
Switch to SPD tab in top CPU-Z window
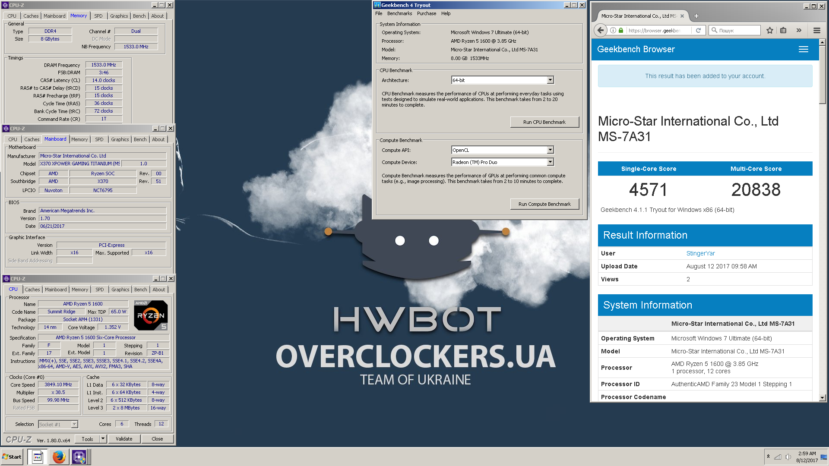click(x=98, y=16)
